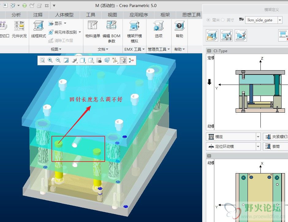Select the 毫米 millimeter radio button
This screenshot has width=288, height=222.
coord(208,20)
